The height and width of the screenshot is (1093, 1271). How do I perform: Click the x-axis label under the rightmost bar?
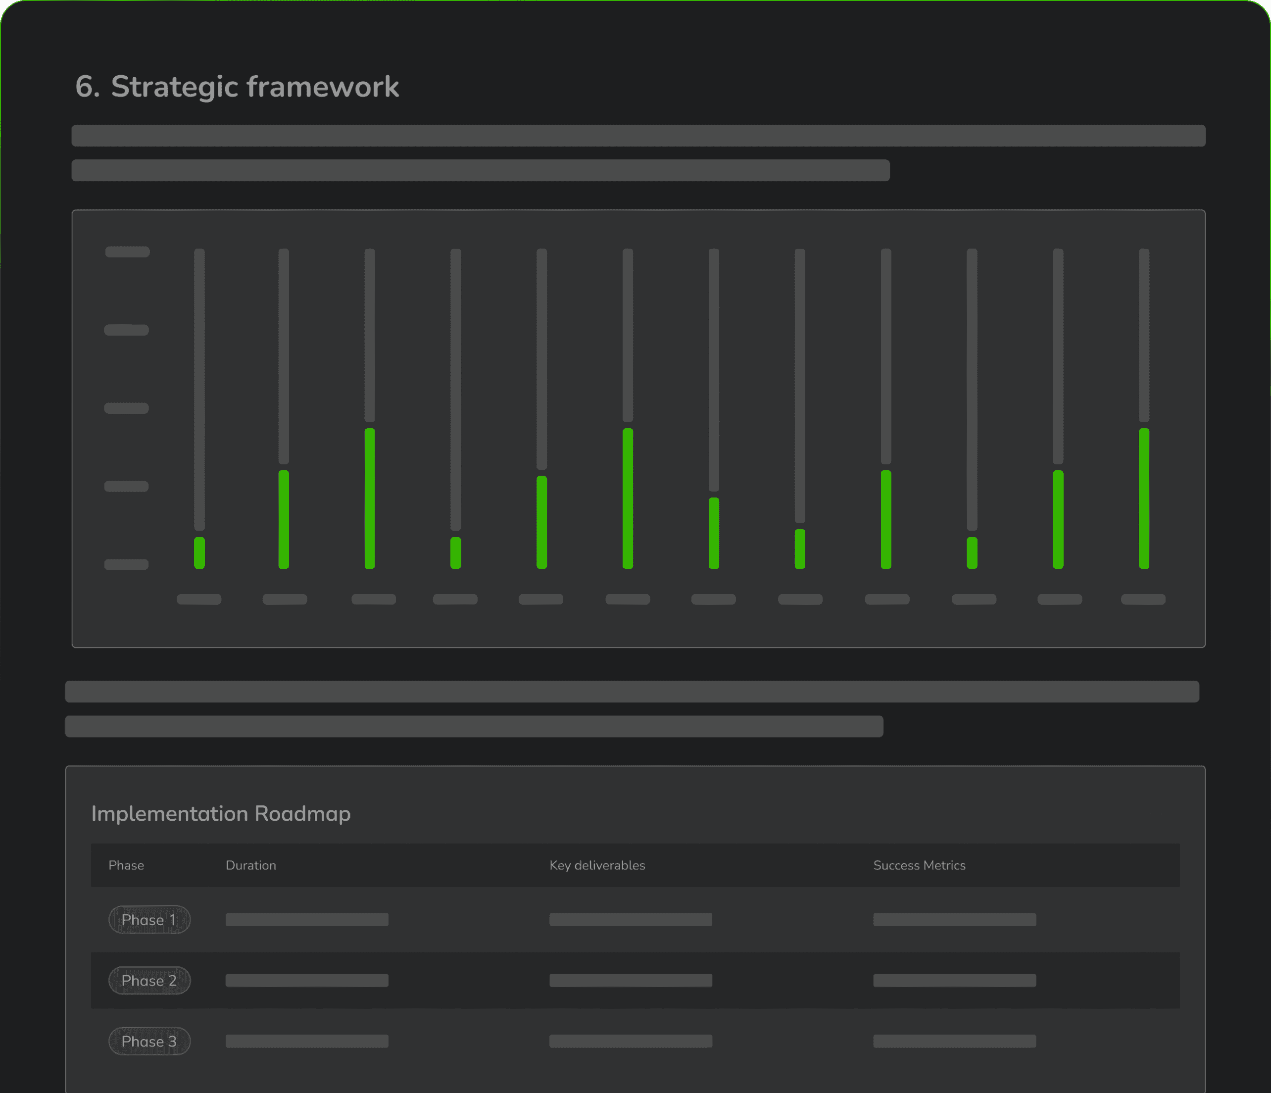1143,599
